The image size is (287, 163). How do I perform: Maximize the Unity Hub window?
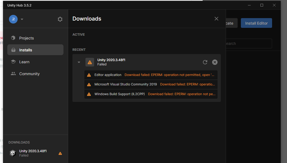tap(262, 5)
